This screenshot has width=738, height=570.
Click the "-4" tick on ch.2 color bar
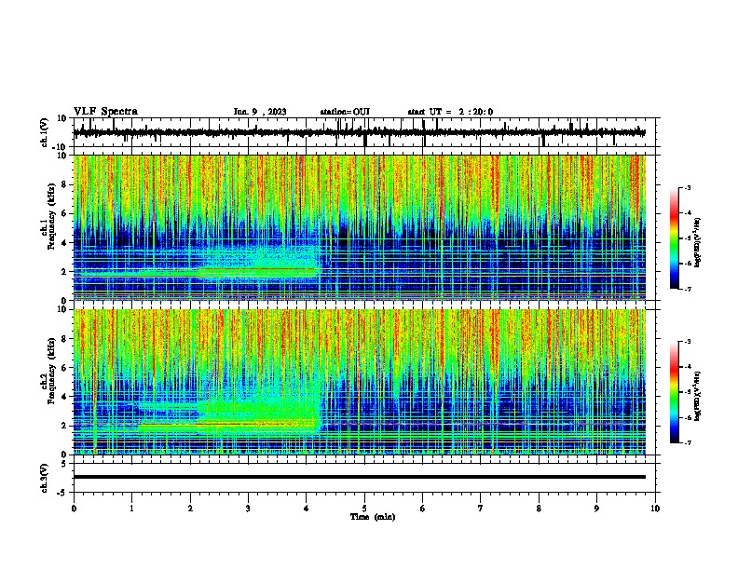click(688, 367)
